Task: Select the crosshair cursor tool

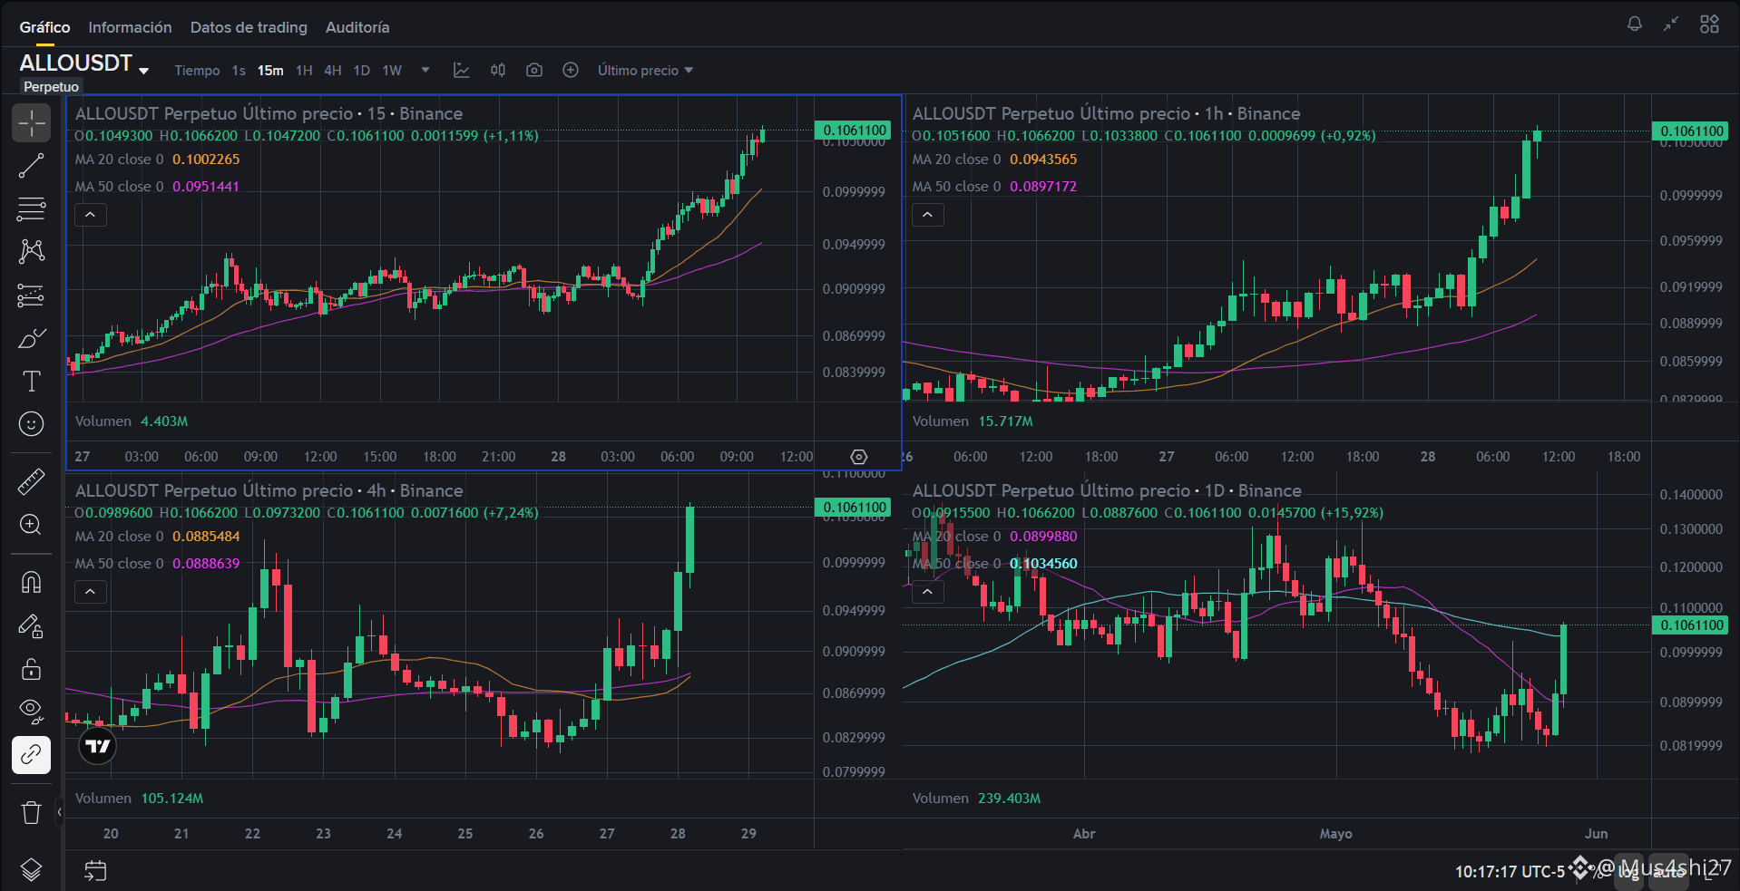Action: point(31,123)
